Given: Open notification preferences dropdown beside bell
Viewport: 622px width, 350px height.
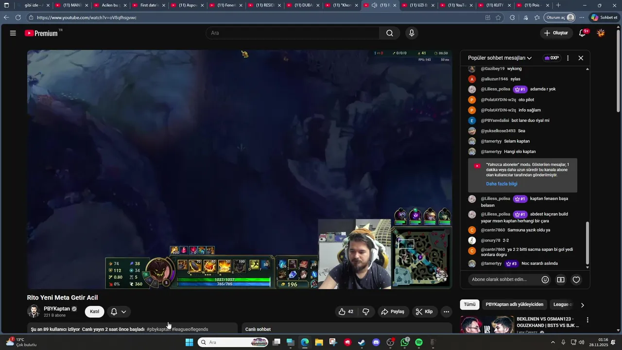Looking at the screenshot, I should [x=124, y=312].
